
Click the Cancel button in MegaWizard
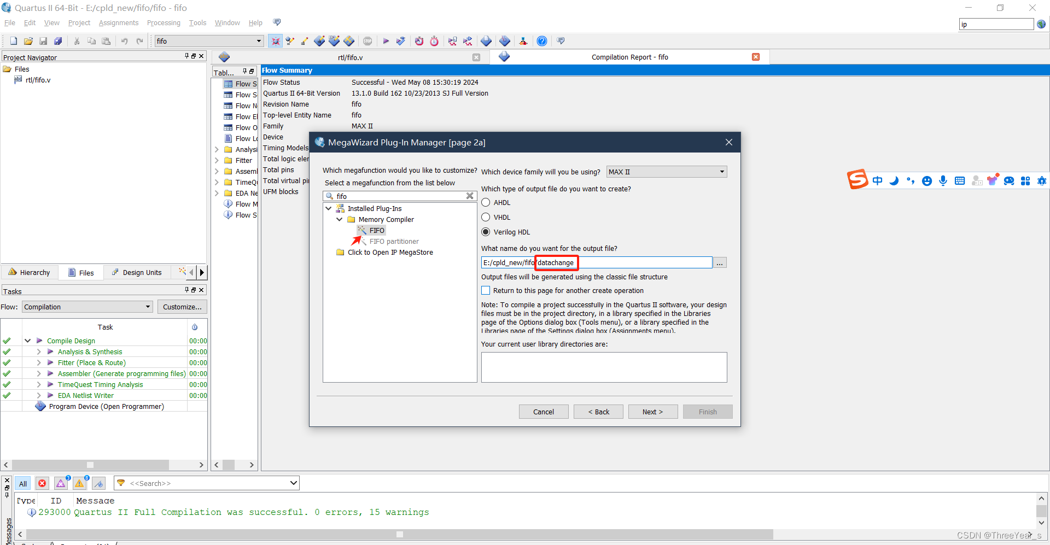(x=544, y=412)
